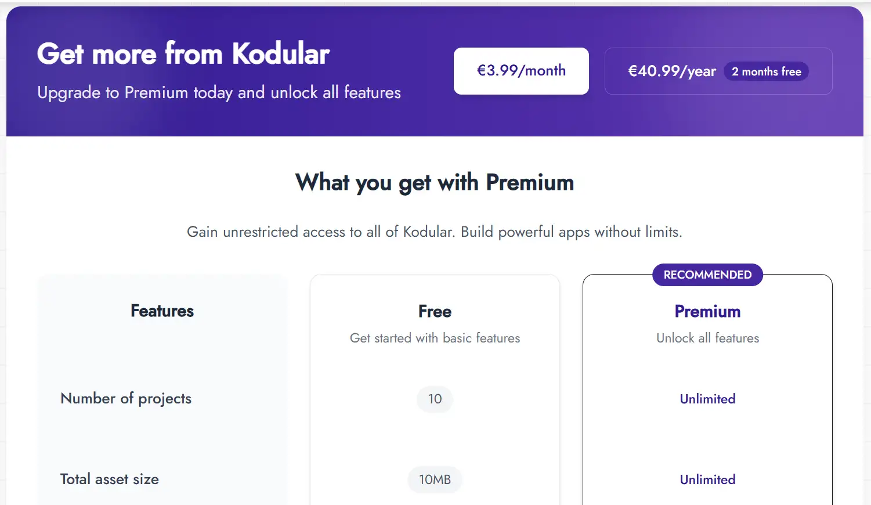Select the €3.99/month billing option

pyautogui.click(x=521, y=71)
